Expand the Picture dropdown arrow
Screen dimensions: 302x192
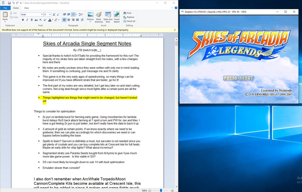click(x=90, y=22)
